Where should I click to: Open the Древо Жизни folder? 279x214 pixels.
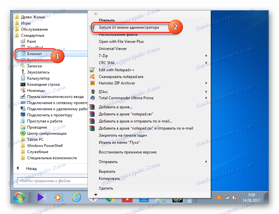point(30,17)
